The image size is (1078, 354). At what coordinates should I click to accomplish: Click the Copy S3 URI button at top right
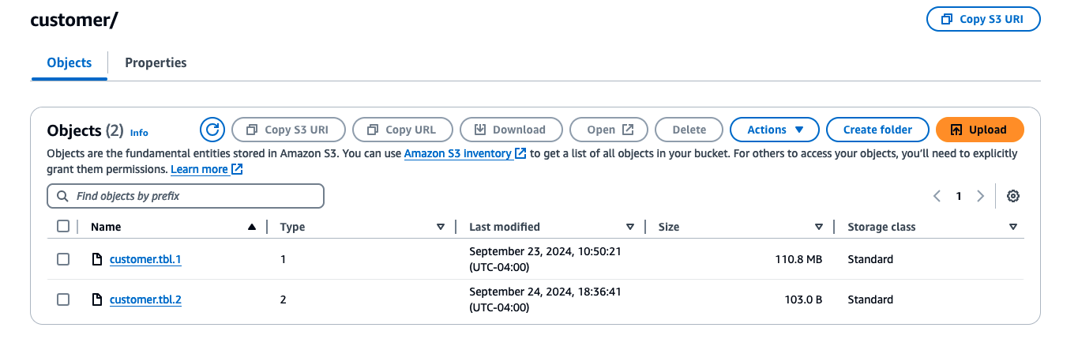(x=983, y=20)
